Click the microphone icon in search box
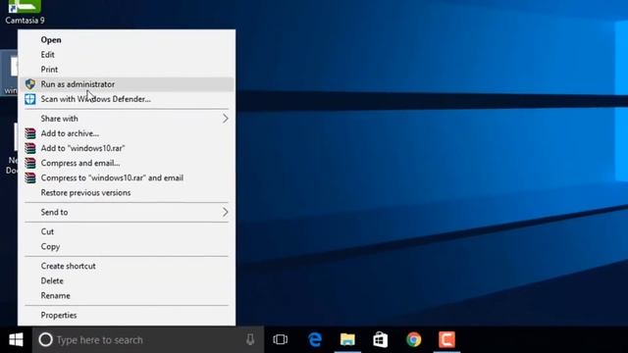The image size is (628, 353). (x=250, y=340)
